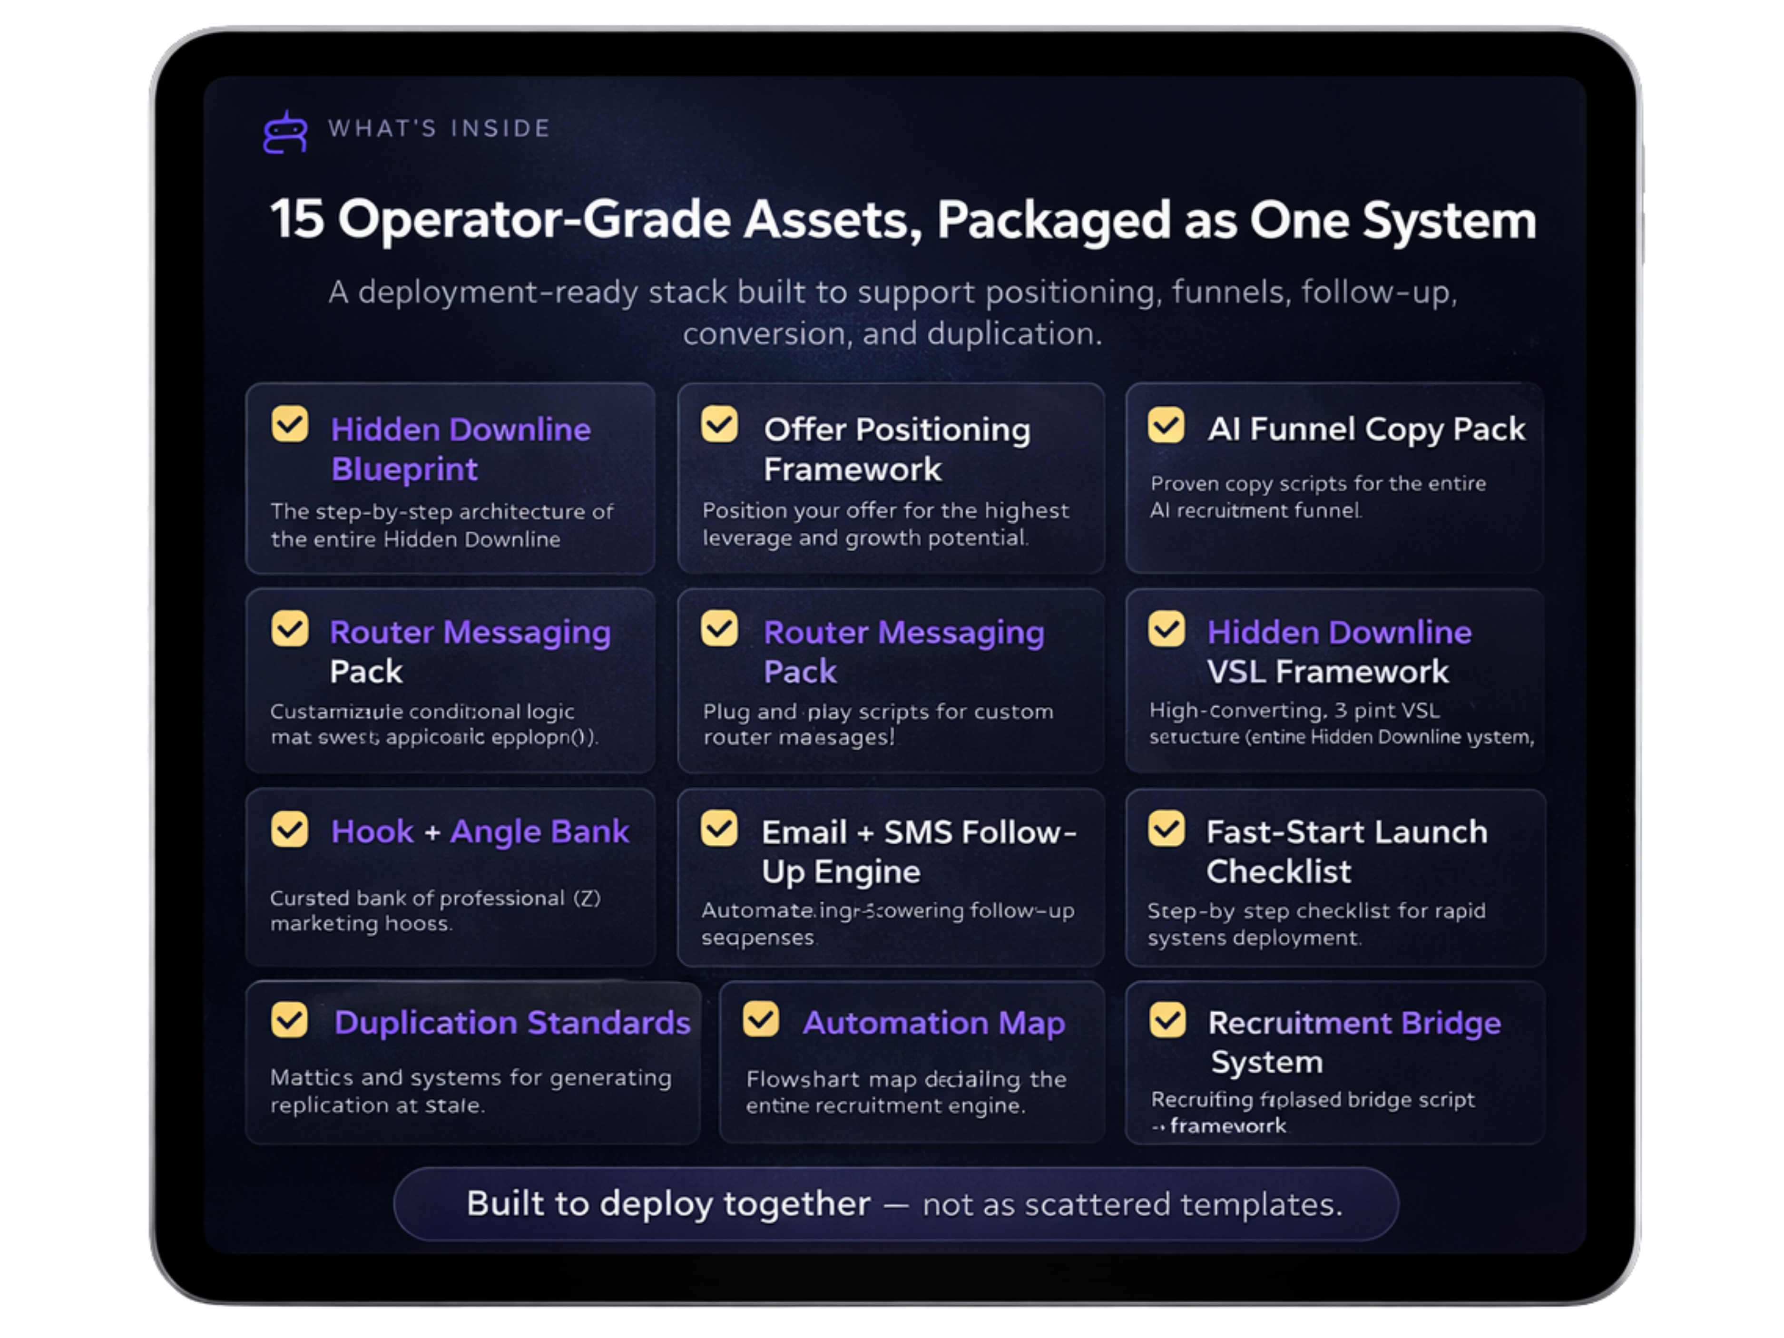Select the WHAT'S INSIDE header label
The height and width of the screenshot is (1338, 1784).
pyautogui.click(x=438, y=127)
